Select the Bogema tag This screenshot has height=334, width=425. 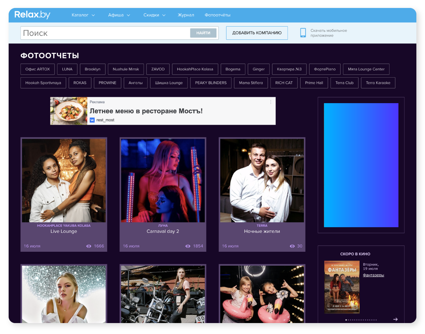(x=233, y=69)
